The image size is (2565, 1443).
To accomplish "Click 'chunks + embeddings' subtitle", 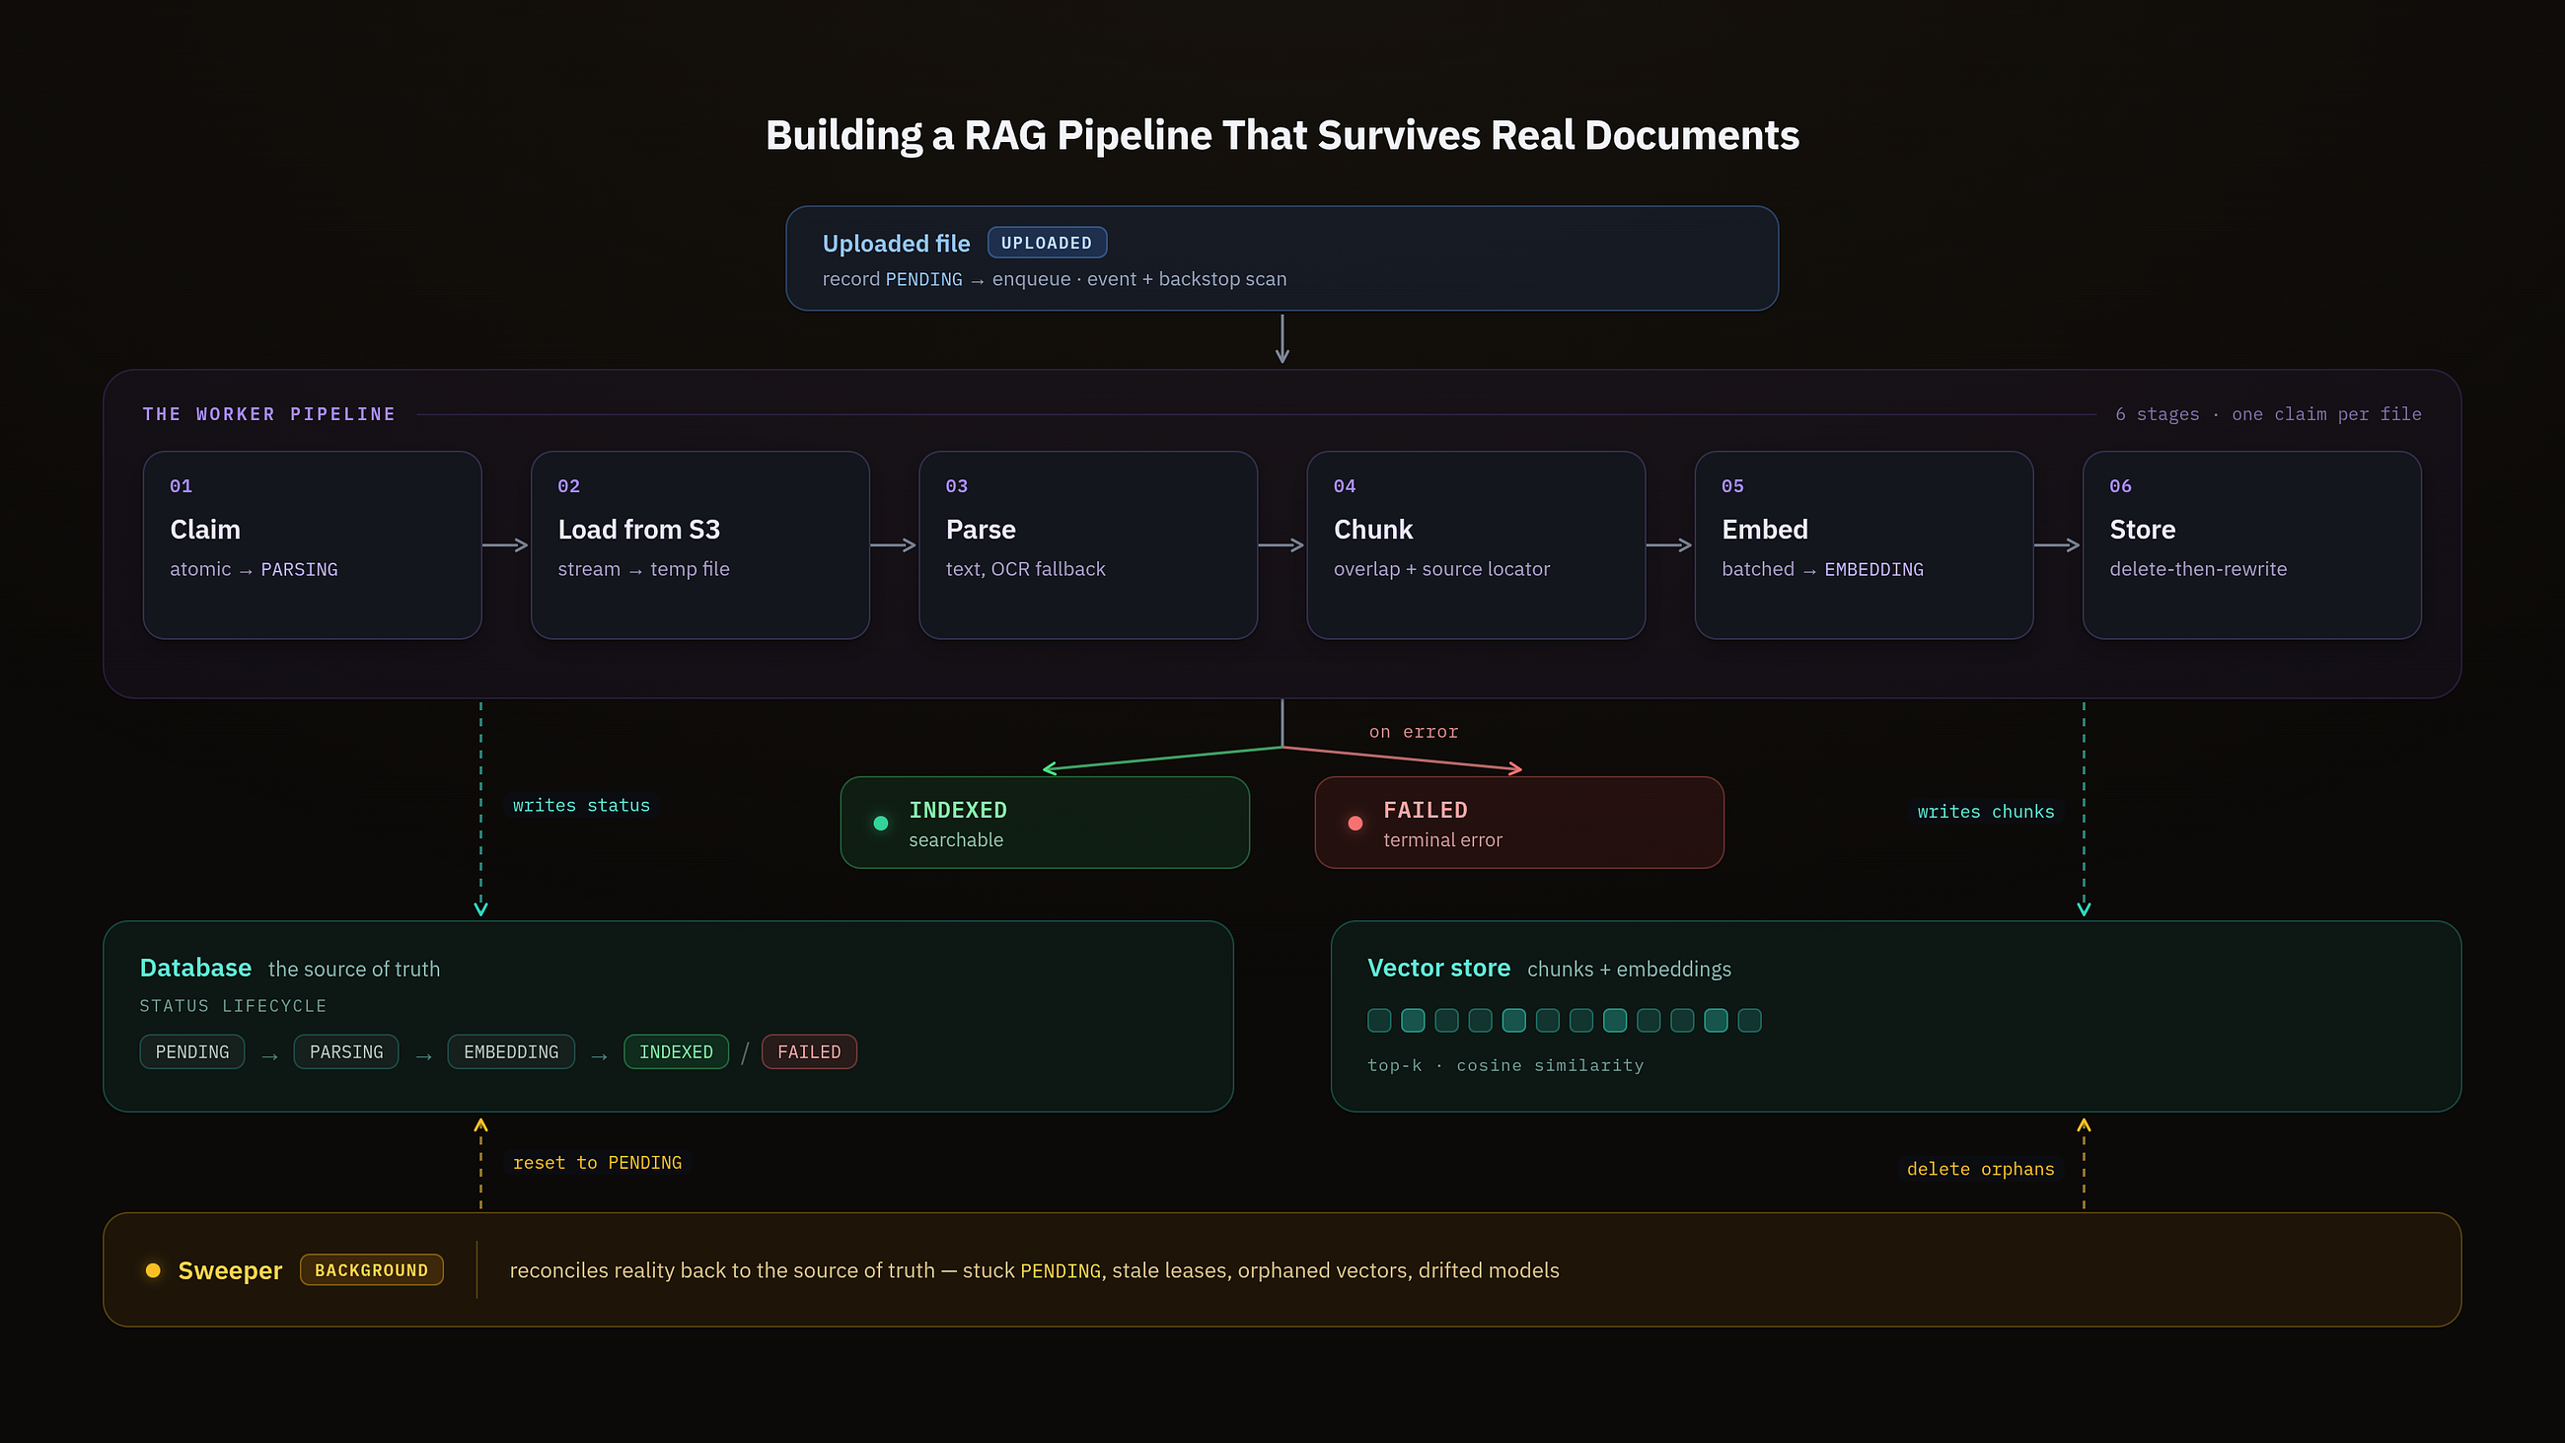I will pyautogui.click(x=1629, y=969).
